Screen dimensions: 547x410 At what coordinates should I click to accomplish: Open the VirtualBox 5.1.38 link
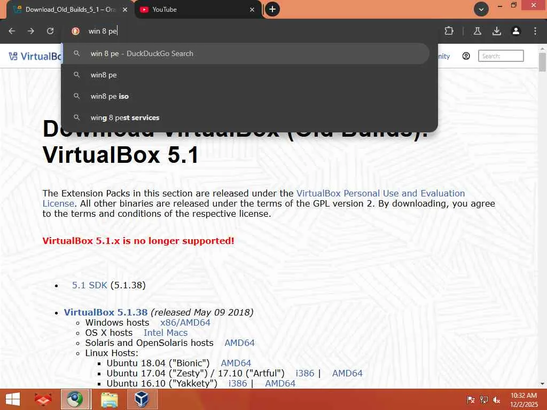[x=106, y=312]
